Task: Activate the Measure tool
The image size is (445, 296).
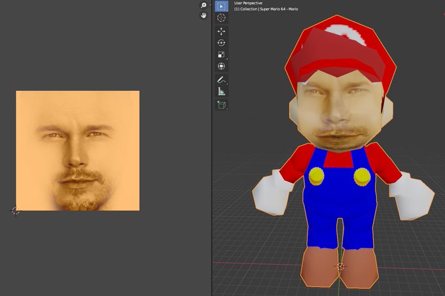Action: tap(221, 92)
